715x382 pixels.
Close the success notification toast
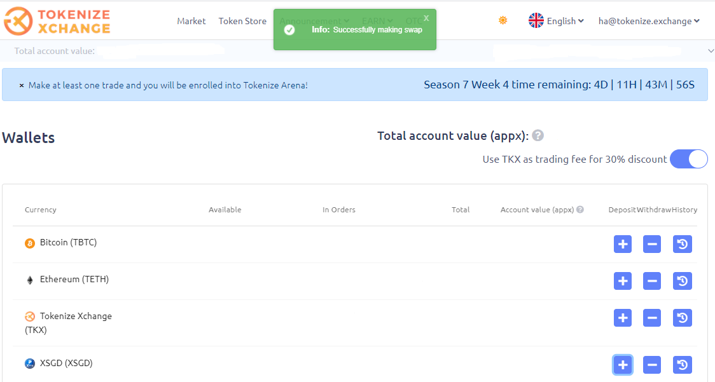[426, 18]
